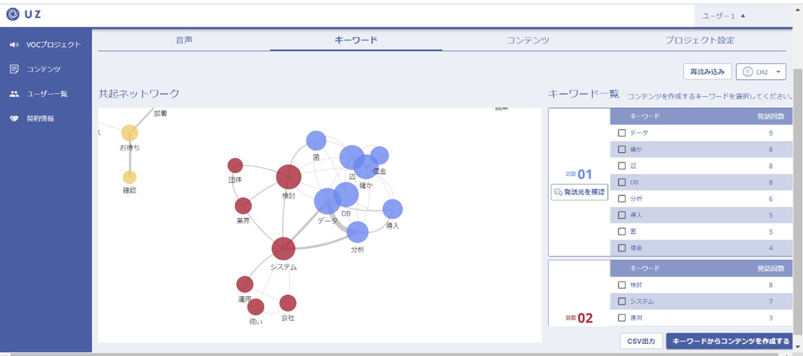Switch to the 音声 tab
Screen dimensions: 803x356
point(184,40)
